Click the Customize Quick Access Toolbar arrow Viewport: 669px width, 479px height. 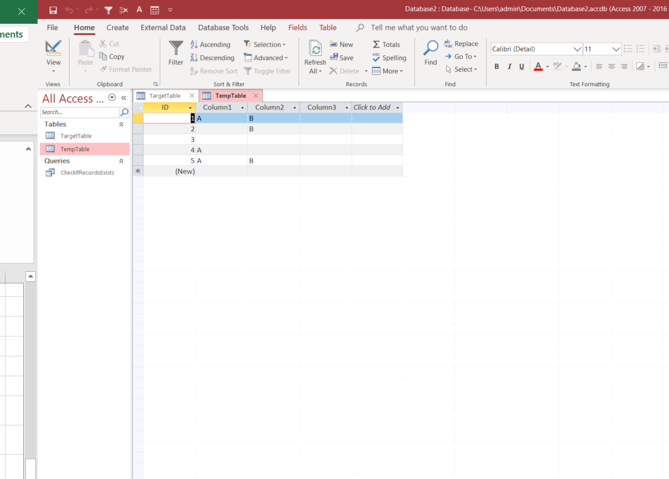[x=170, y=10]
